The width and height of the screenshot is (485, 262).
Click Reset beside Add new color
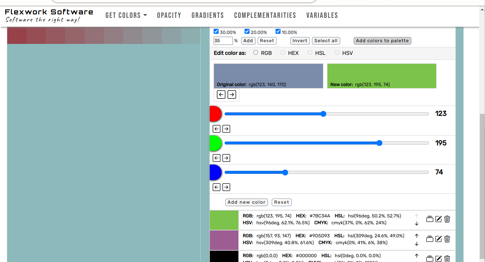click(282, 202)
